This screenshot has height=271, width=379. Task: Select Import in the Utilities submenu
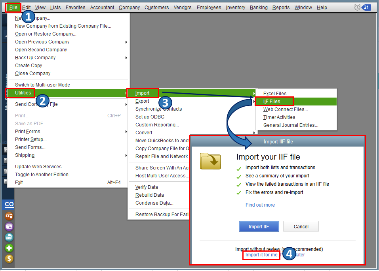tap(142, 93)
